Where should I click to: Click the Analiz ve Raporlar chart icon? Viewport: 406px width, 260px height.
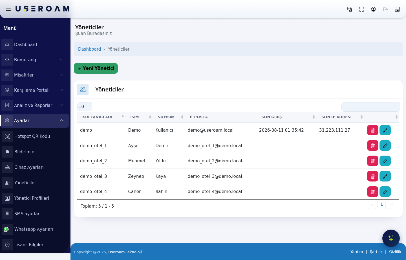coord(7,105)
